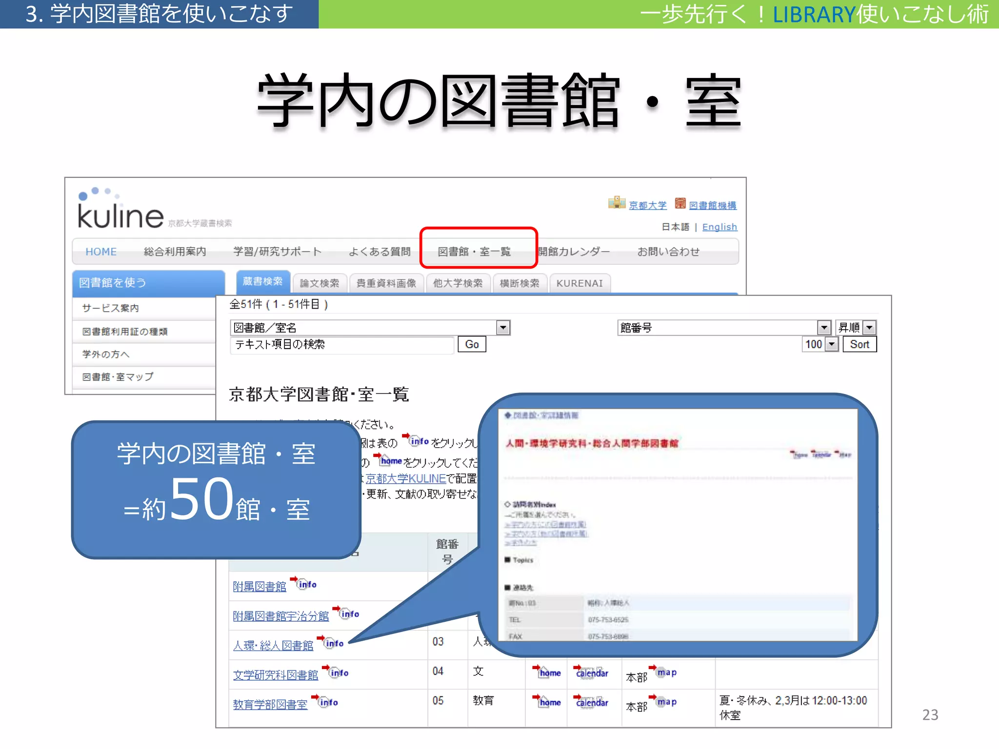Open the 附属図書館宇治分館 link
The image size is (999, 749).
281,616
